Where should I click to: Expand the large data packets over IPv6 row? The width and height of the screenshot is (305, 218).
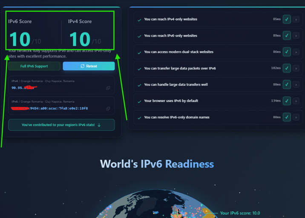(296, 68)
